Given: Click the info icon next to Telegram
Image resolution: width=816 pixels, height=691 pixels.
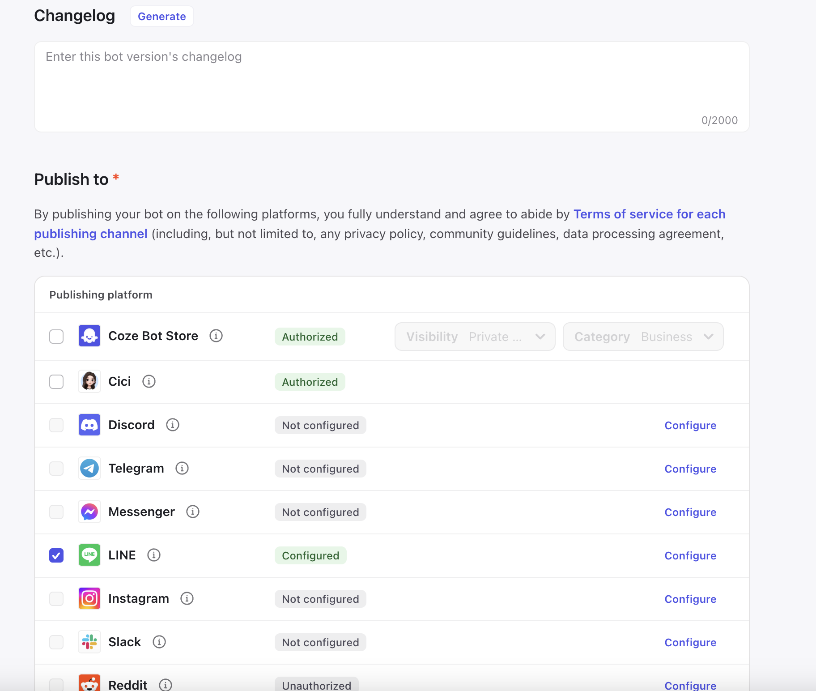Looking at the screenshot, I should (x=182, y=468).
